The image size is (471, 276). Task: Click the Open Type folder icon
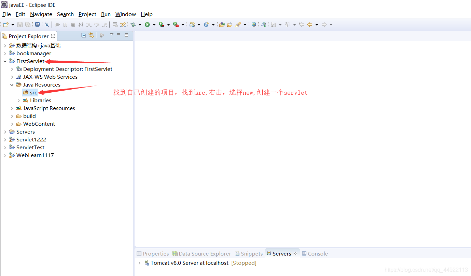(x=222, y=25)
